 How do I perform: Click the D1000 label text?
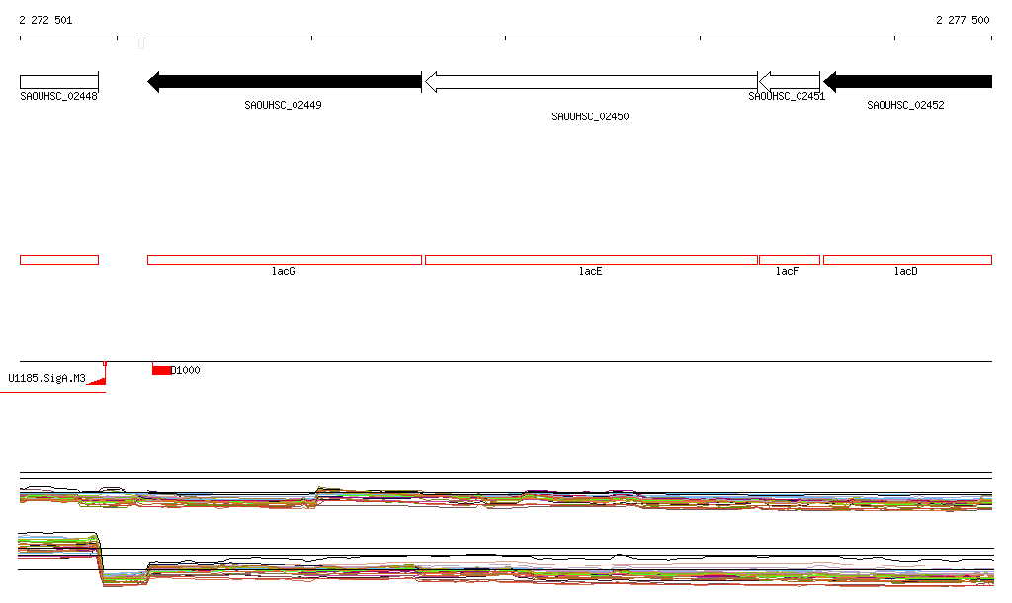pos(185,370)
